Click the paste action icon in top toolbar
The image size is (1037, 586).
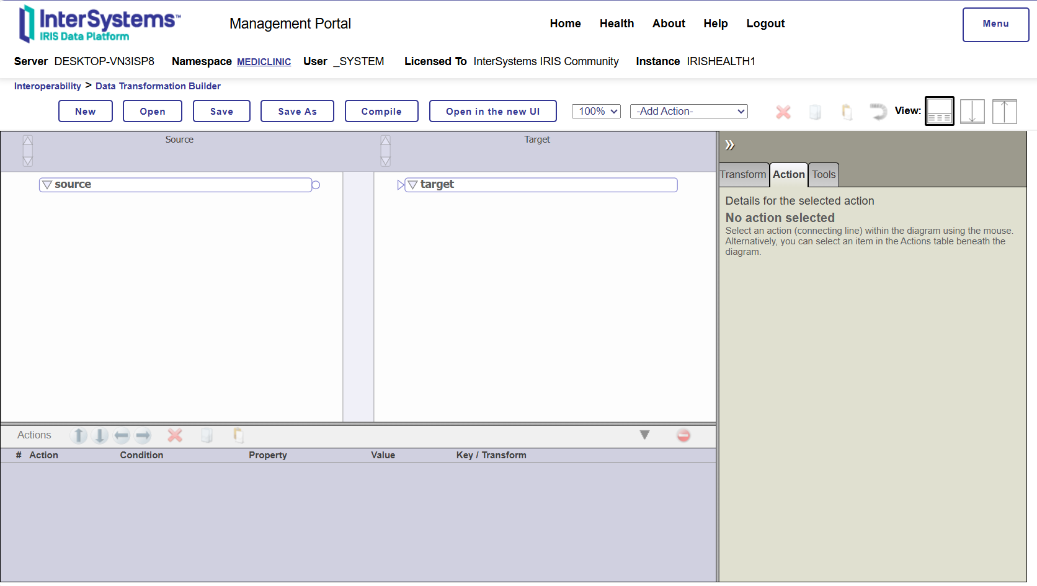coord(847,112)
